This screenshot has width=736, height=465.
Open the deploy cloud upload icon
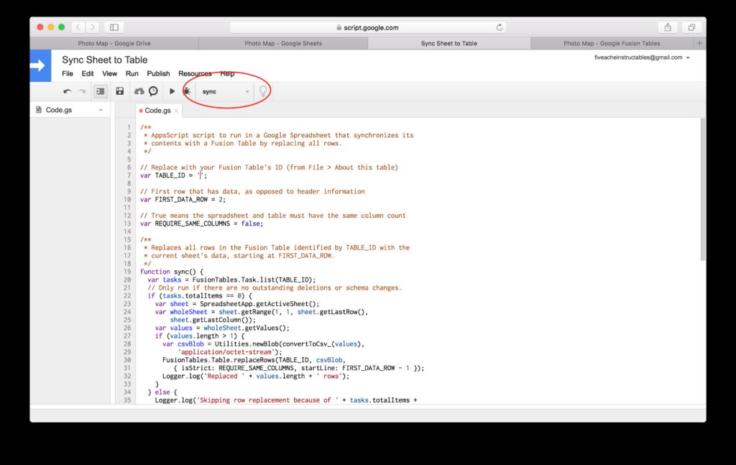(139, 91)
